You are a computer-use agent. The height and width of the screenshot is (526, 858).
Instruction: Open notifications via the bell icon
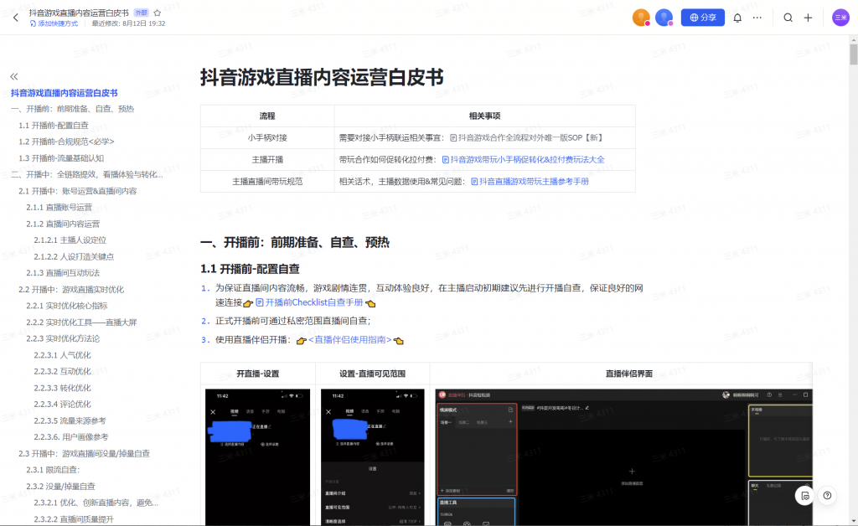point(737,18)
